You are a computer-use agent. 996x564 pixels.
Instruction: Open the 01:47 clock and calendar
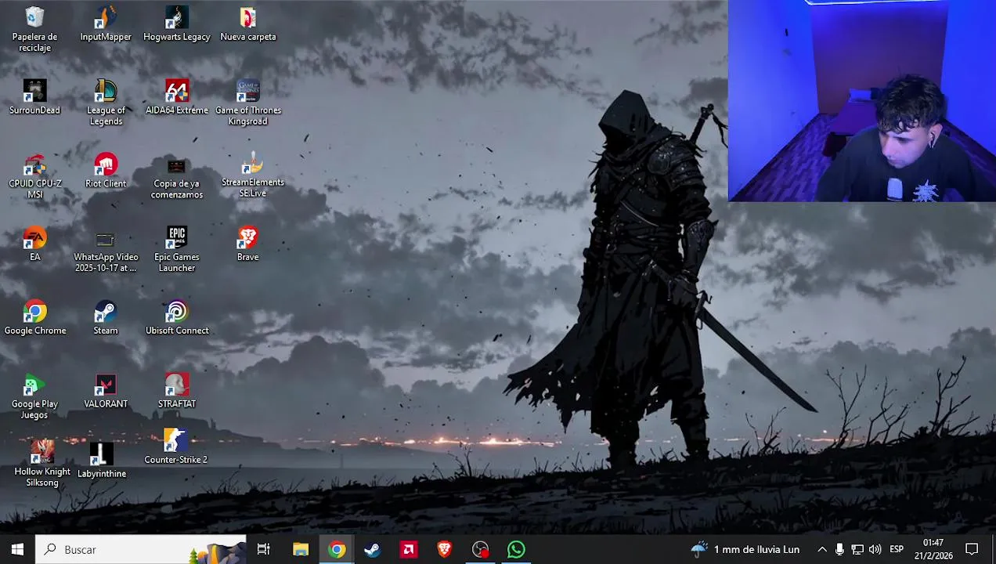pos(933,550)
